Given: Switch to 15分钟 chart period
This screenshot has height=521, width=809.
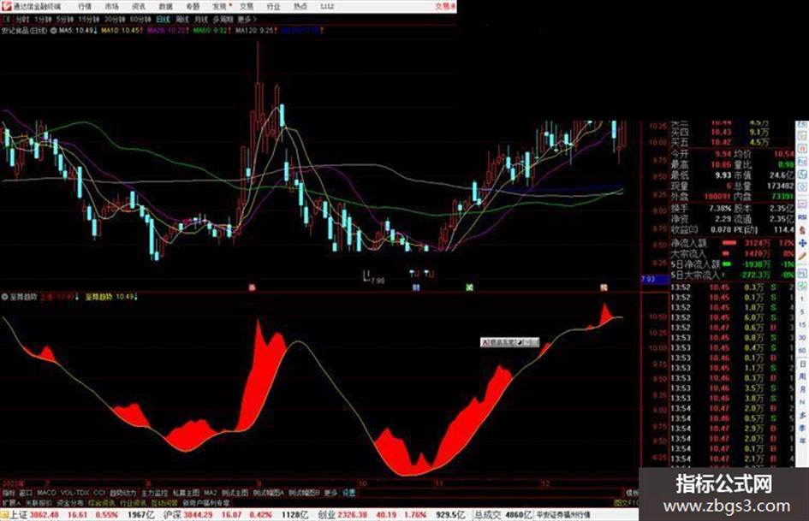Looking at the screenshot, I should tap(89, 20).
